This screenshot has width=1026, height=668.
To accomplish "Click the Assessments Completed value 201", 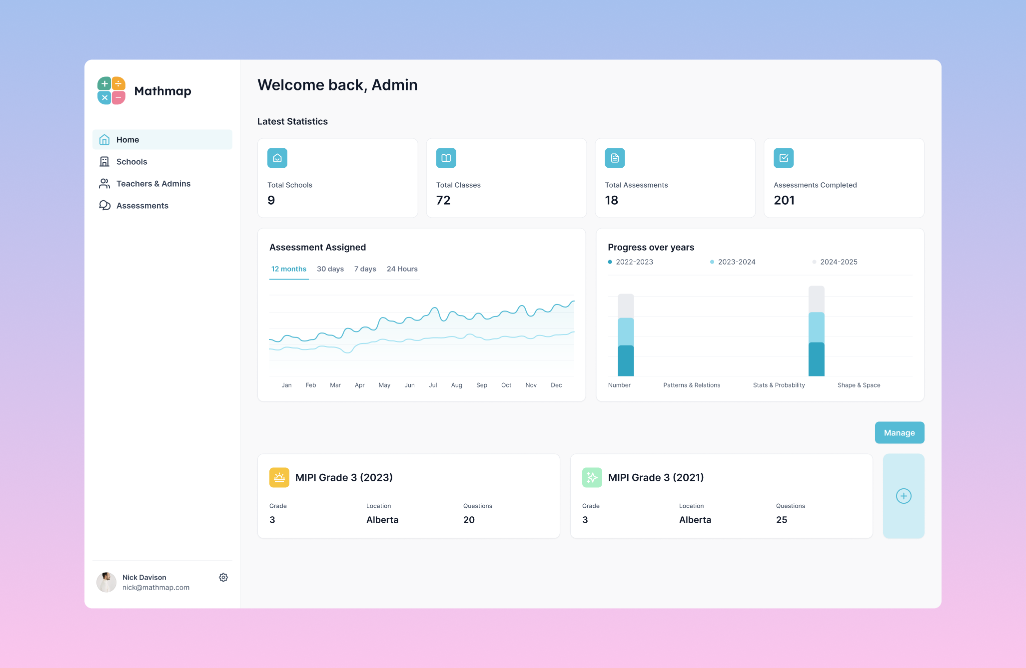I will pyautogui.click(x=784, y=200).
